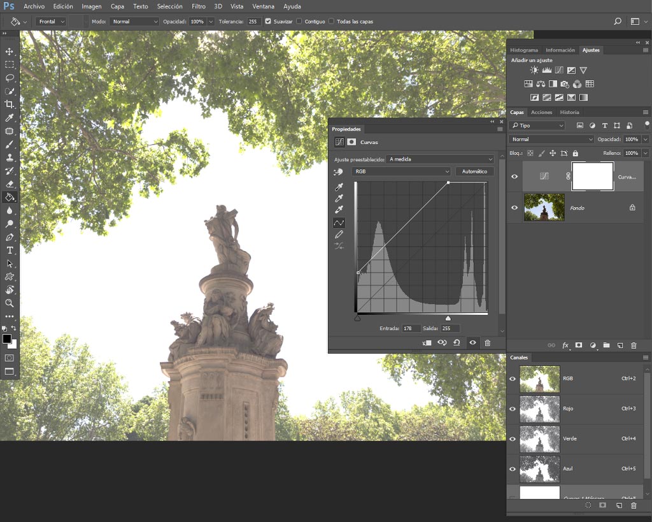Open the Tipo layer filter dropdown
Image resolution: width=652 pixels, height=522 pixels.
click(x=537, y=126)
